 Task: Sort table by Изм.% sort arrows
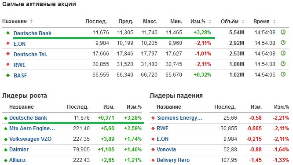210,22
